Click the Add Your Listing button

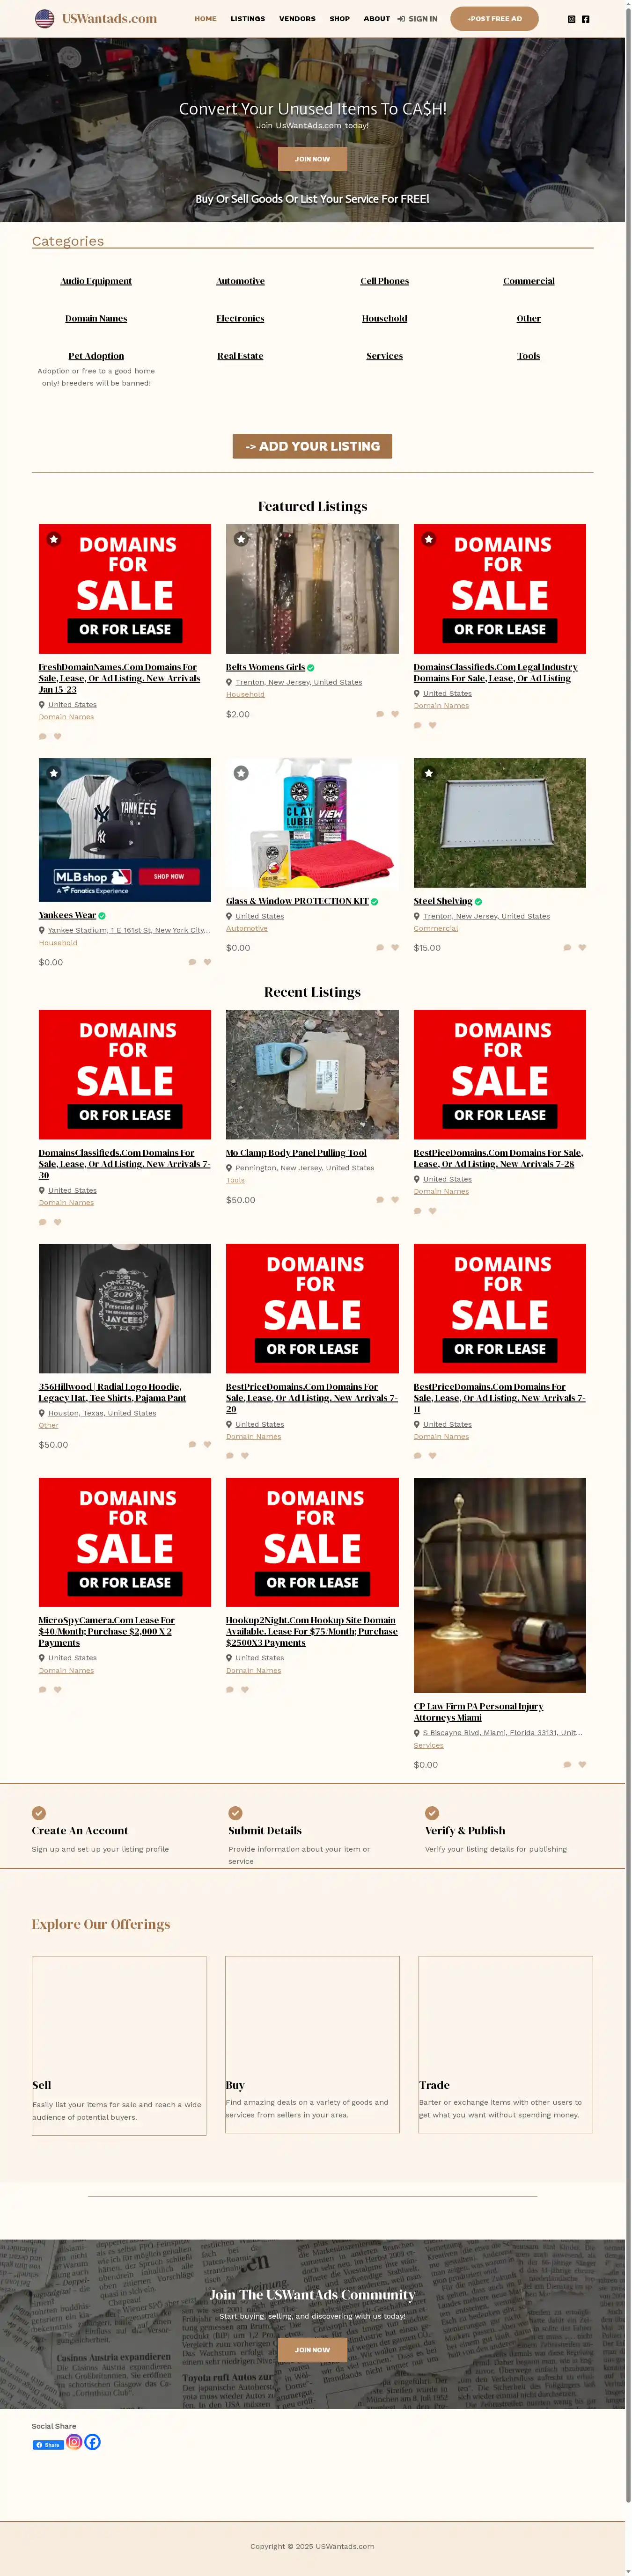(x=312, y=446)
